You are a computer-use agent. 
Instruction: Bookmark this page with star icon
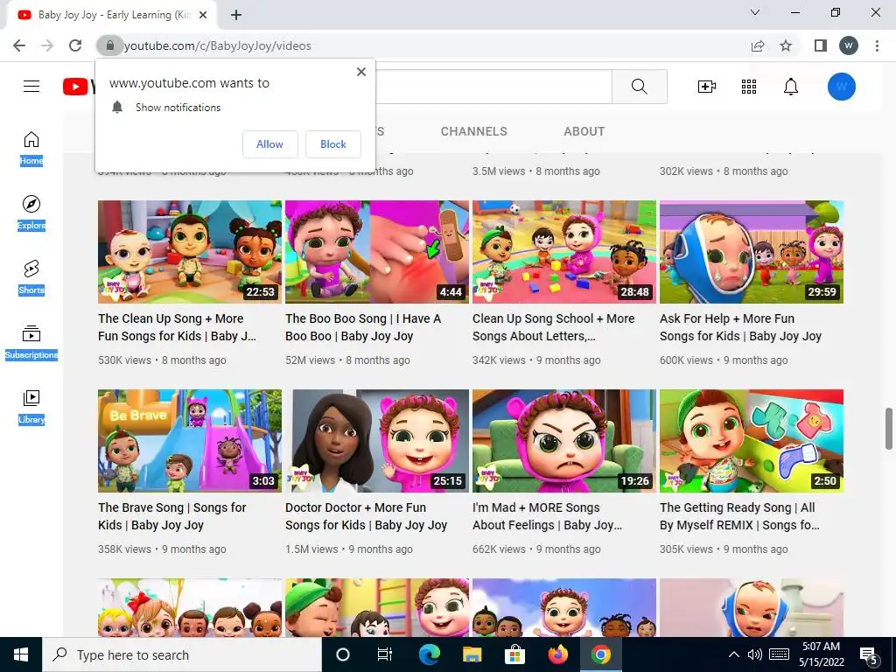pyautogui.click(x=786, y=45)
